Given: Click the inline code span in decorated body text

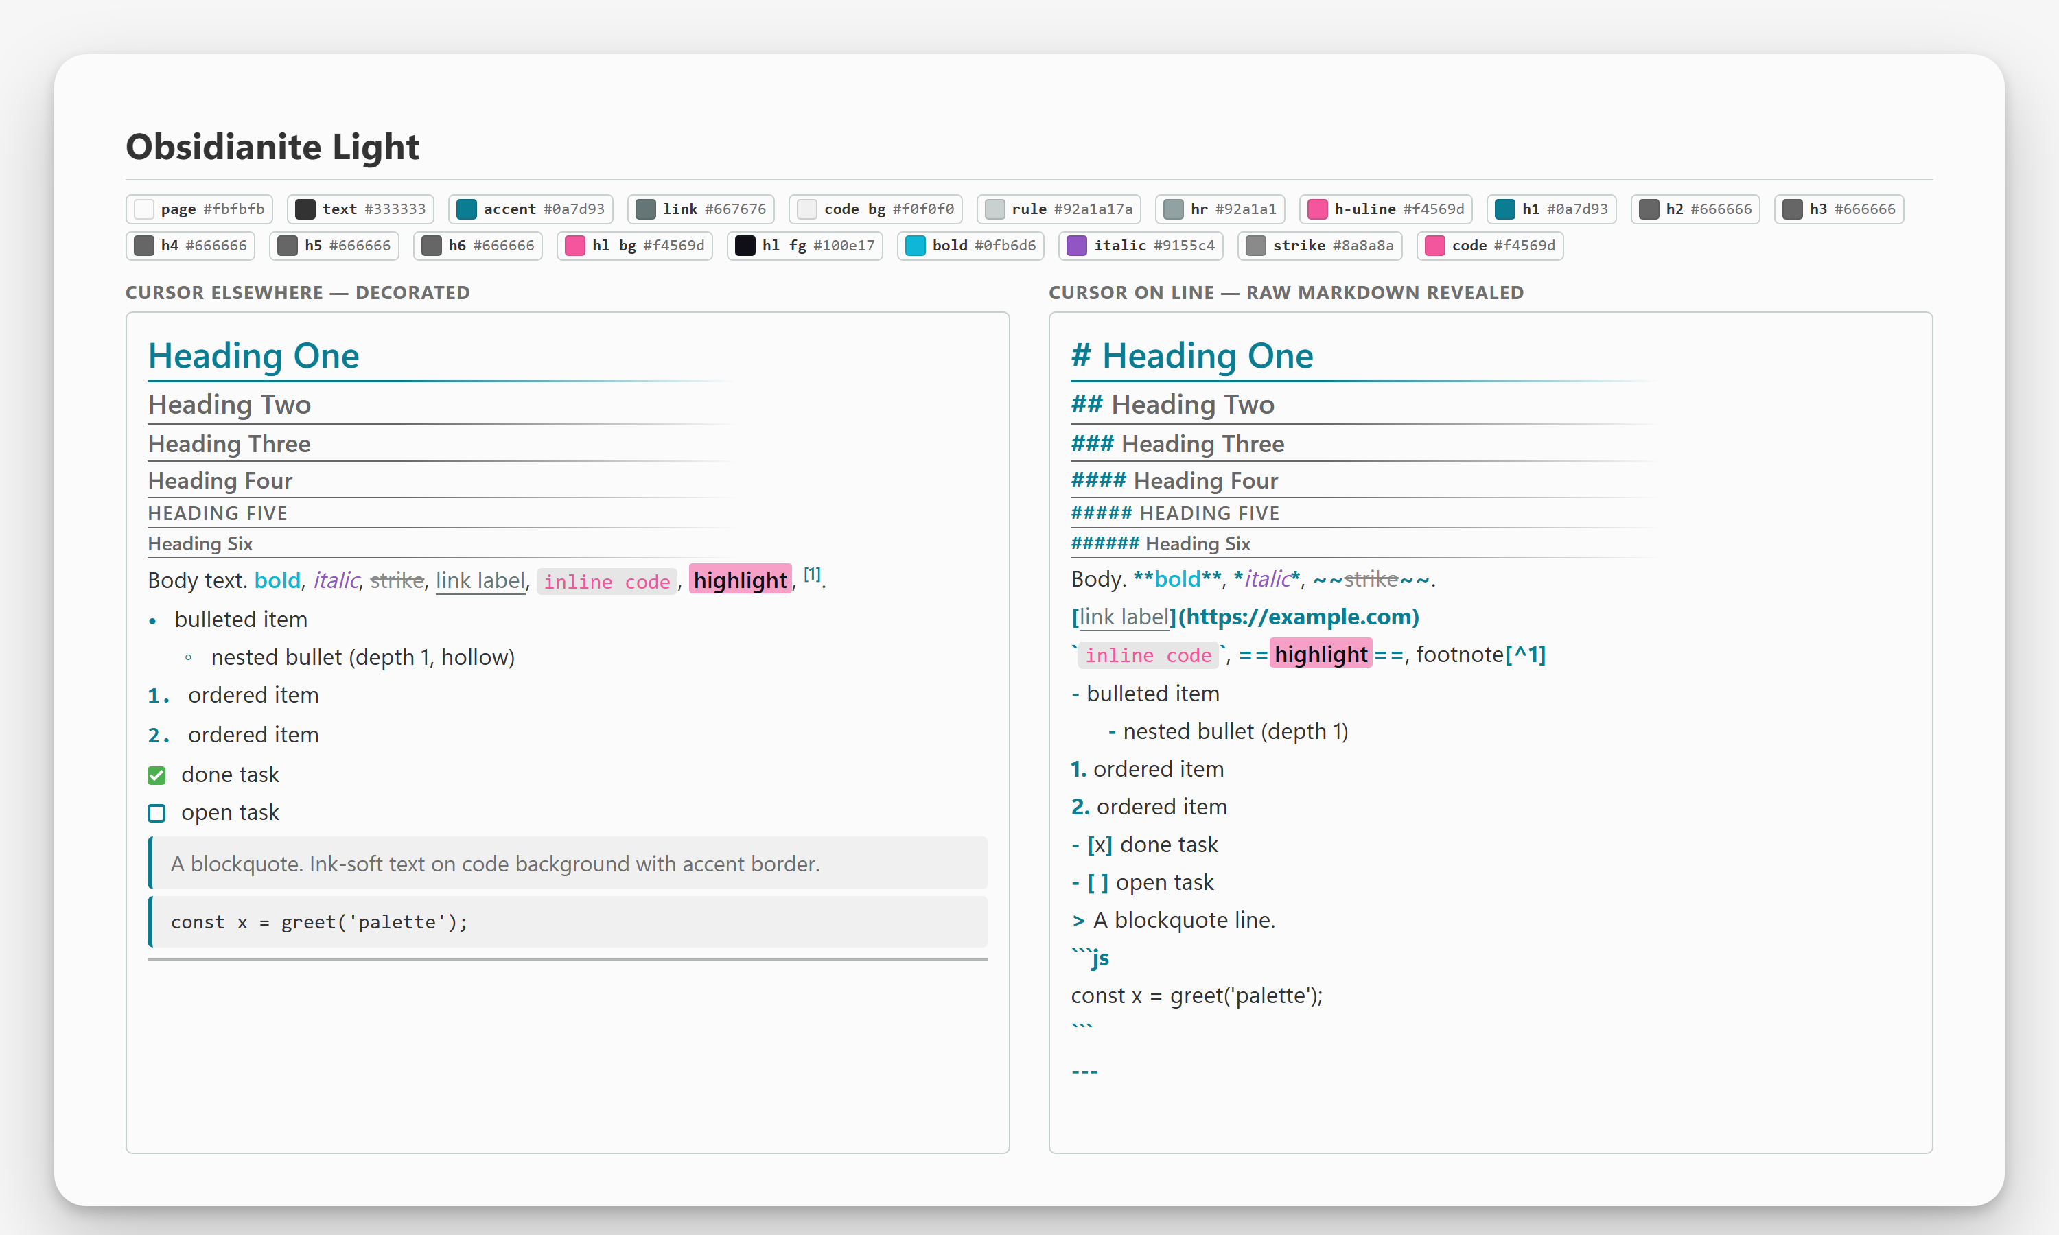Looking at the screenshot, I should pos(607,582).
